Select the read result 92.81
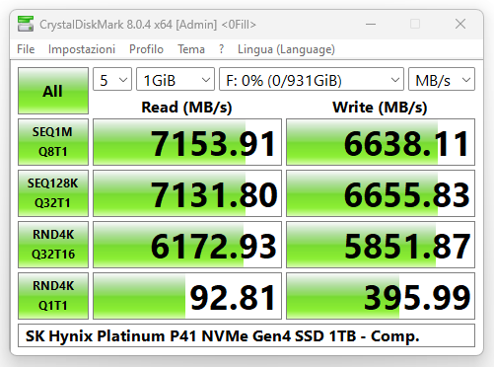The image size is (494, 367). coord(187,296)
